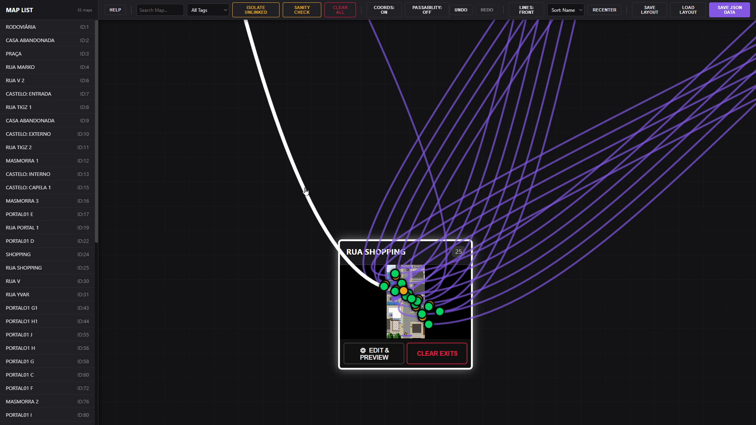The height and width of the screenshot is (425, 756).
Task: Click the 25 ID badge on card
Action: (458, 252)
